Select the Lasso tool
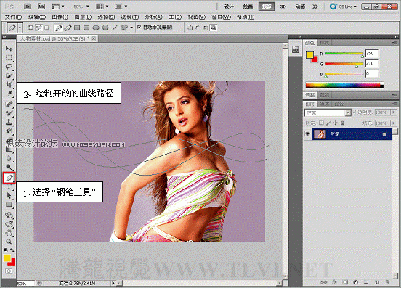 coord(9,67)
